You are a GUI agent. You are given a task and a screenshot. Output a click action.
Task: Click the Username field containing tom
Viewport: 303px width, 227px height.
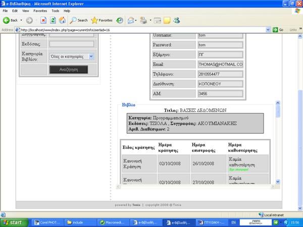[220, 35]
